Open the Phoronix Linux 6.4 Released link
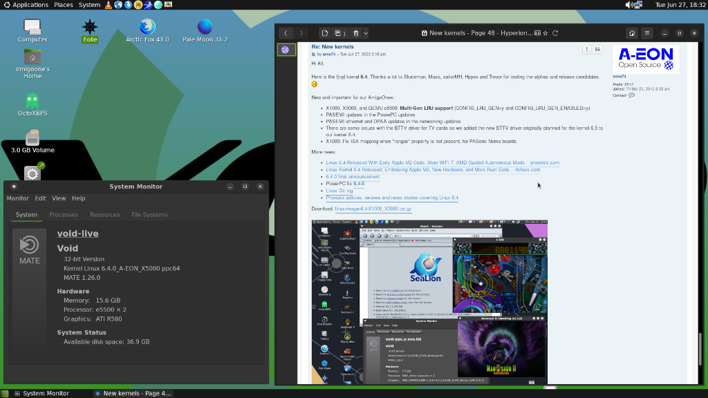Image resolution: width=708 pixels, height=398 pixels. tap(442, 162)
